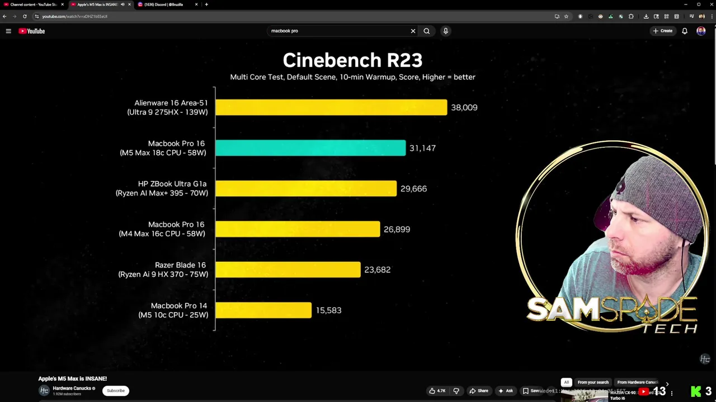Open the Chrome profile avatar in toolbar
Image resolution: width=716 pixels, height=402 pixels.
click(x=701, y=16)
